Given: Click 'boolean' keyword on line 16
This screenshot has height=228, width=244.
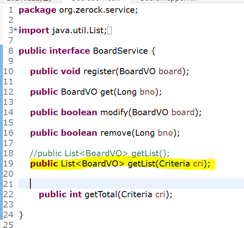Looking at the screenshot, I should pos(79,133).
